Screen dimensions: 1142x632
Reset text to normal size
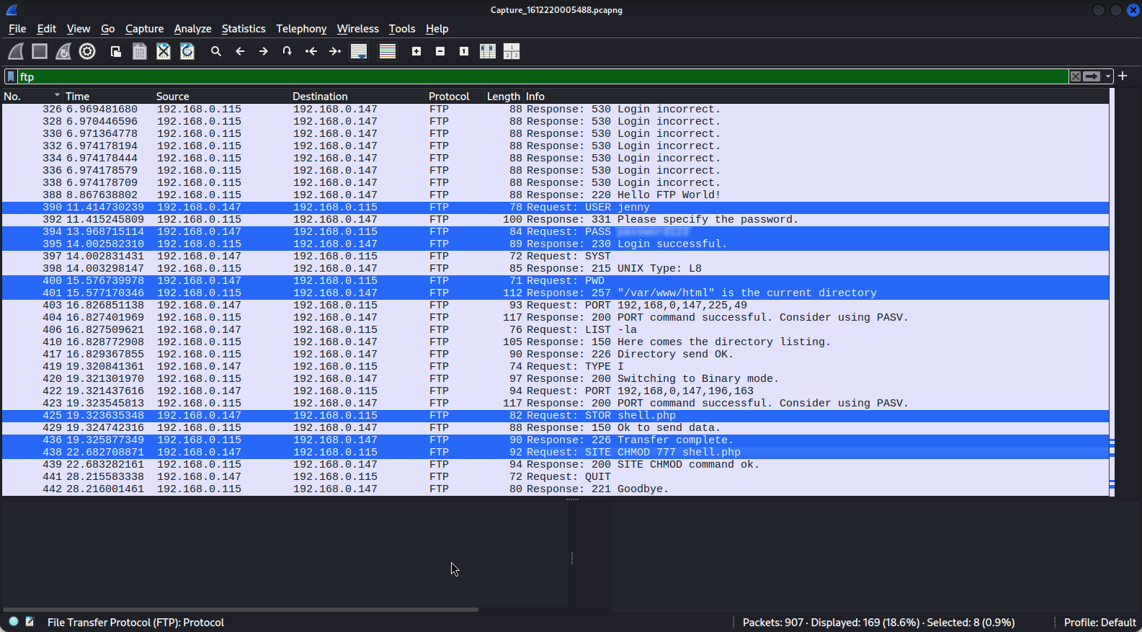tap(464, 51)
